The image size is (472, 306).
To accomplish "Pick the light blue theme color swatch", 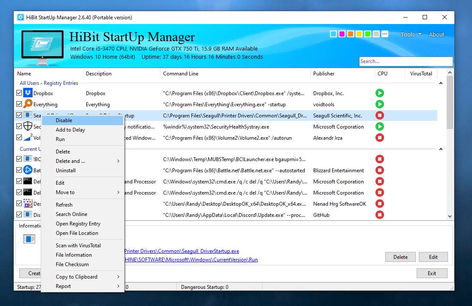I will 333,34.
